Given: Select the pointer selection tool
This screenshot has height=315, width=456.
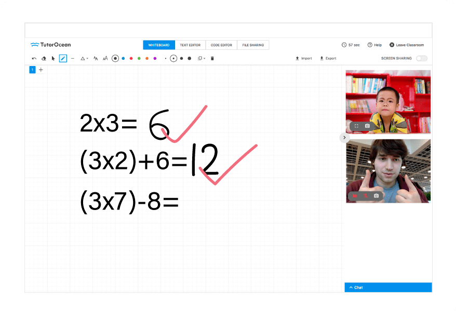Looking at the screenshot, I should tap(53, 59).
